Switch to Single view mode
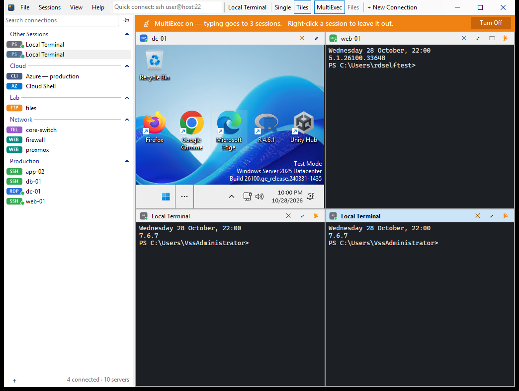519x391 pixels. point(283,7)
